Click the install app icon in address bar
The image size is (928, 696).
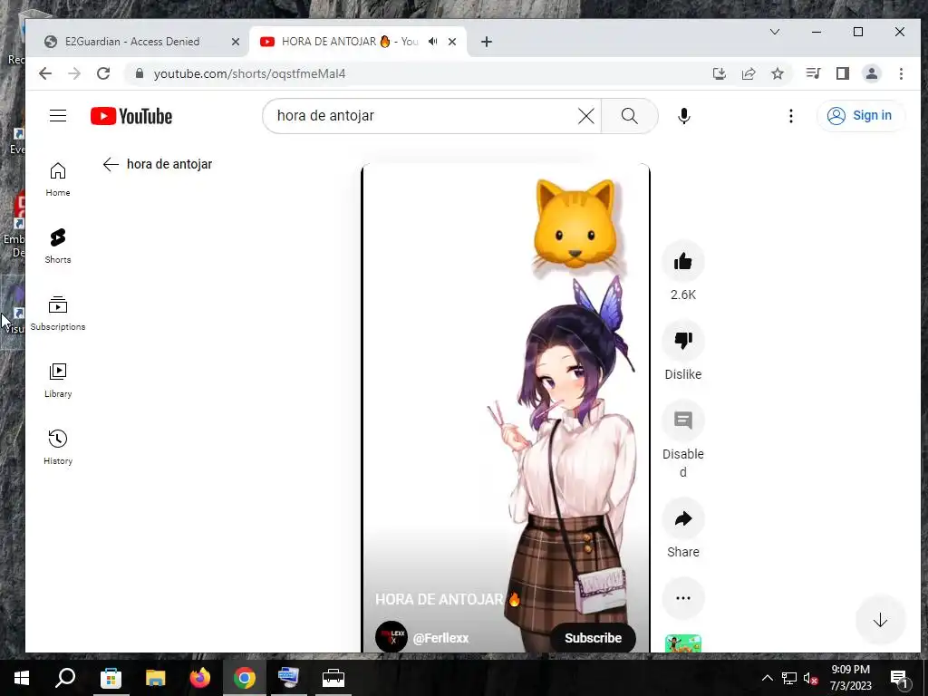point(719,73)
